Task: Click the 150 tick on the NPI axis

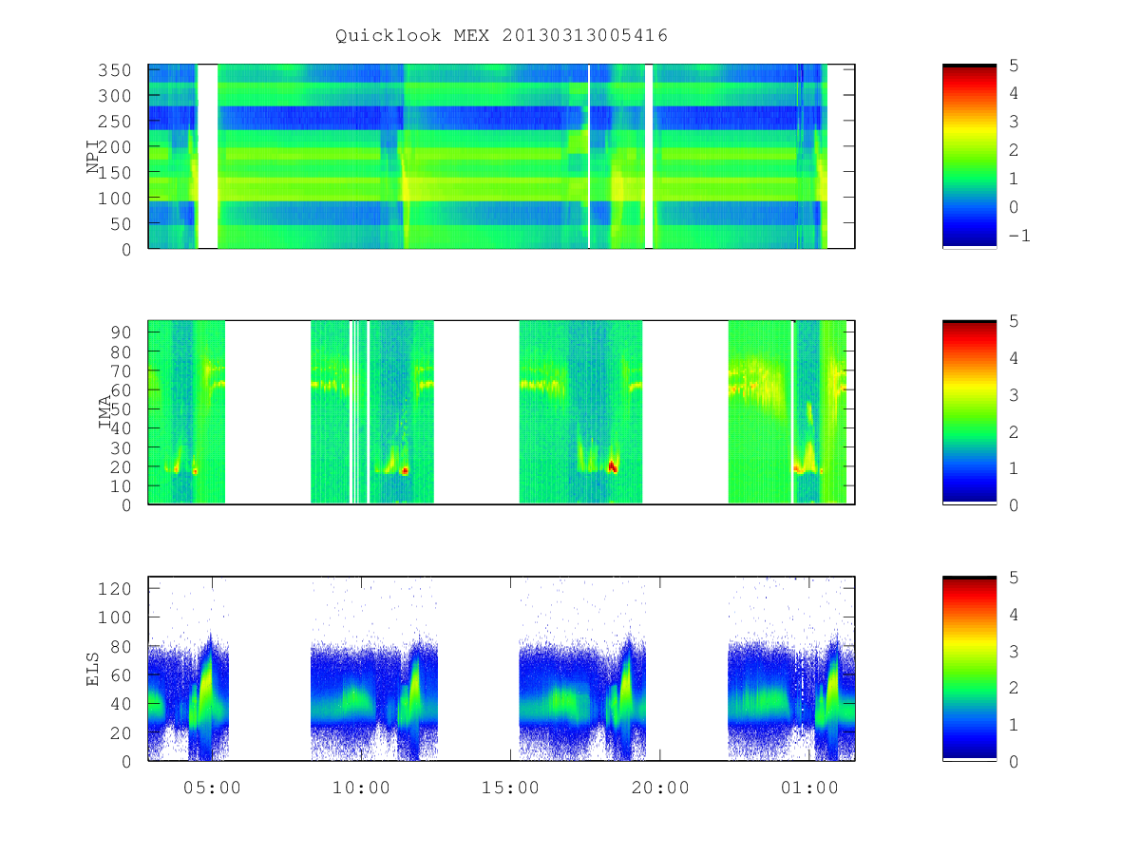Action: click(115, 173)
